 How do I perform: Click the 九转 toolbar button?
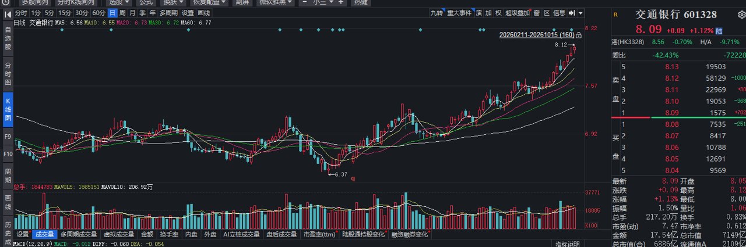[x=437, y=13]
